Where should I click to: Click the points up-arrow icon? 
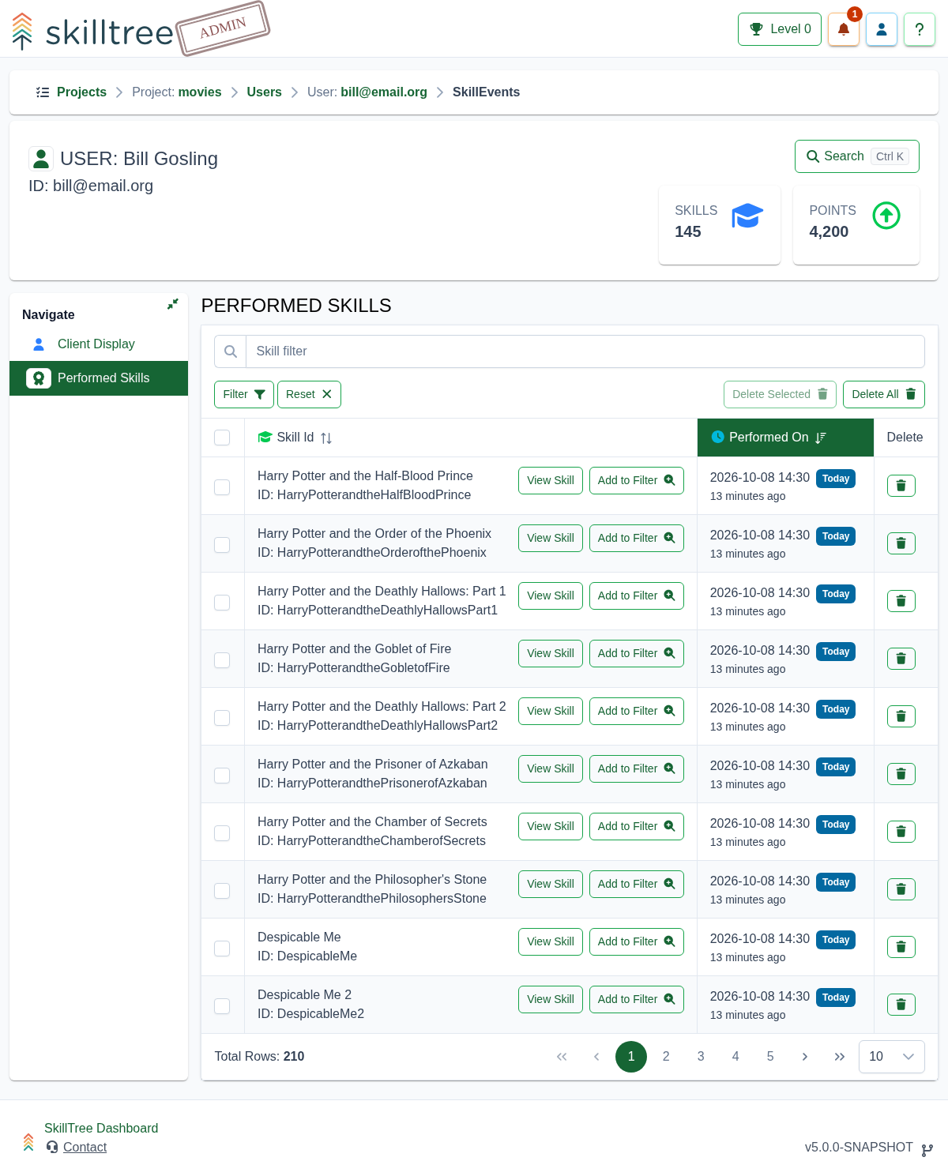click(886, 216)
